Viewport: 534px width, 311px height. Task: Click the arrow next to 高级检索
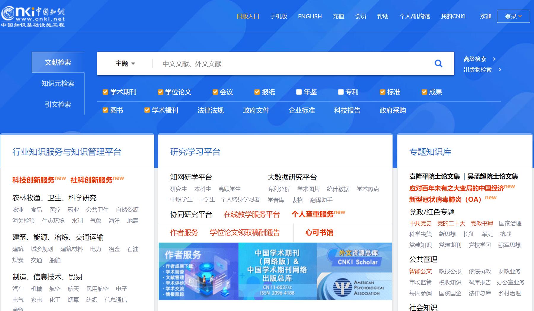point(494,59)
